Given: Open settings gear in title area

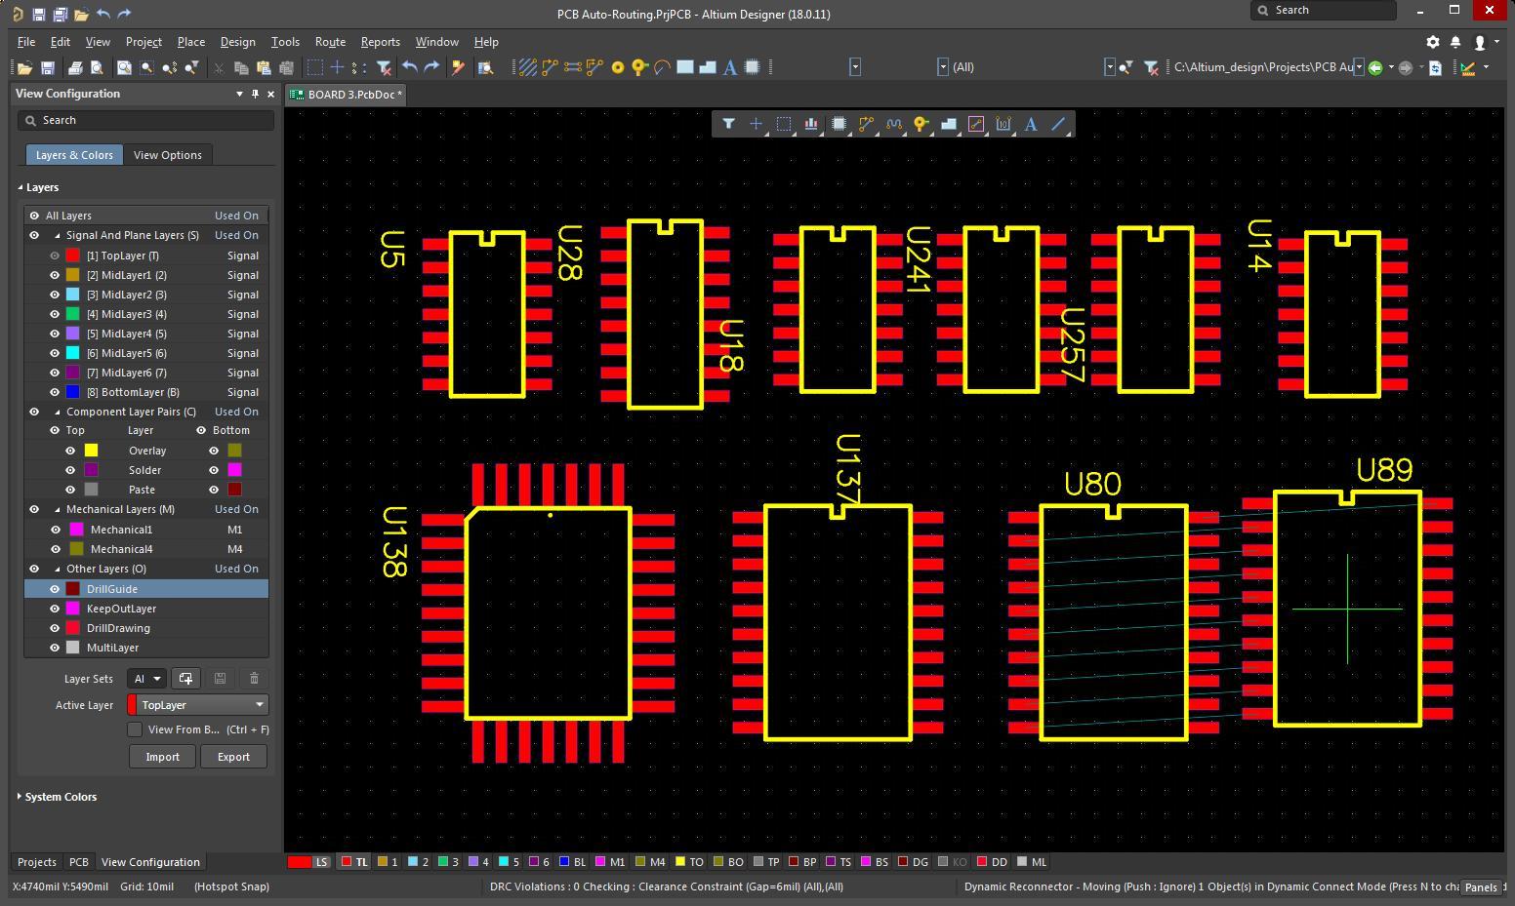Looking at the screenshot, I should [1433, 42].
